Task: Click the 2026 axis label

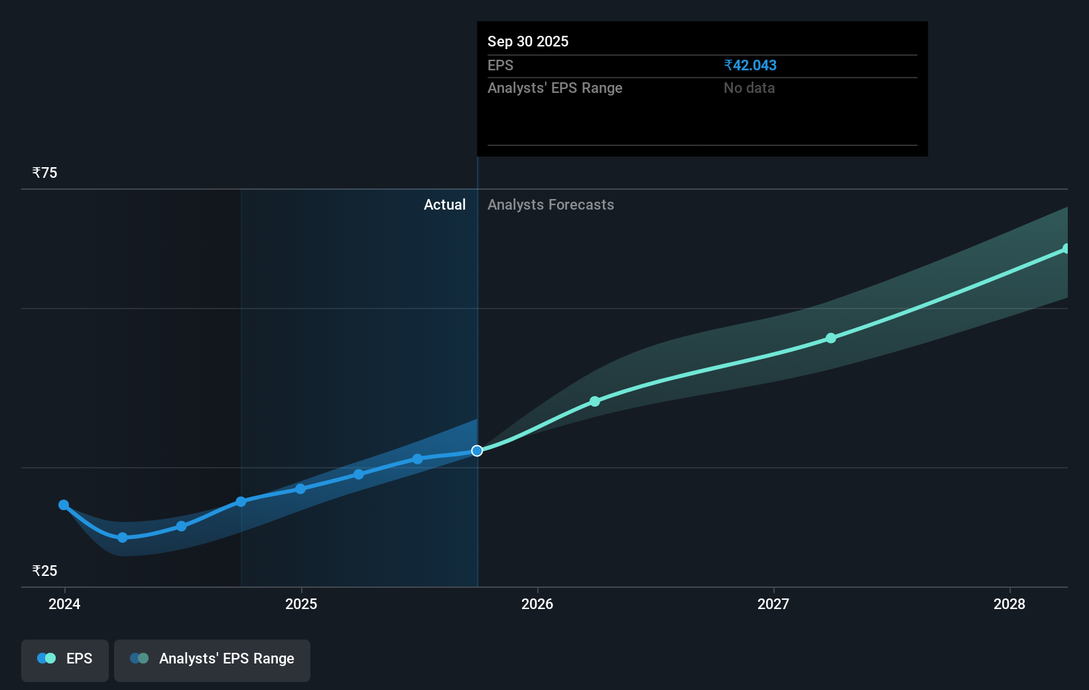Action: click(x=538, y=604)
